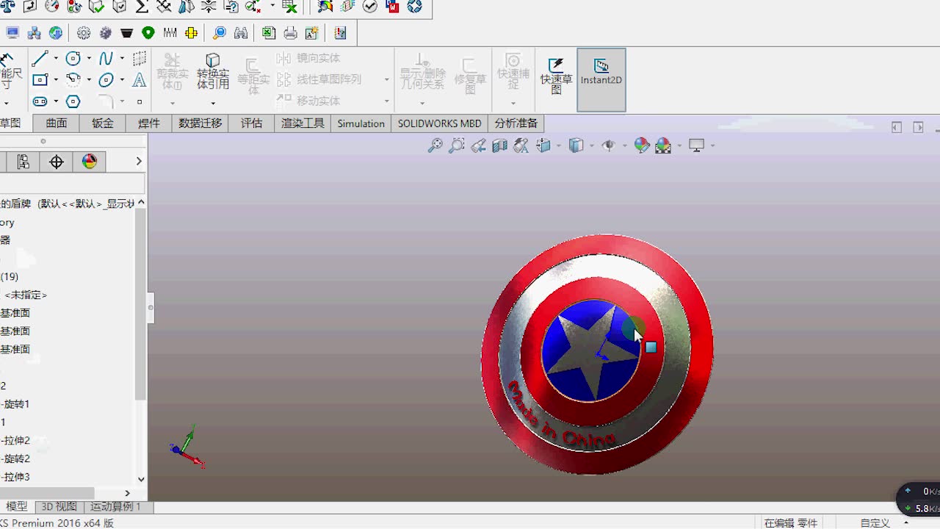Open the SOLIDWORKS MBD tab
Screen dimensions: 940x529
coord(439,123)
